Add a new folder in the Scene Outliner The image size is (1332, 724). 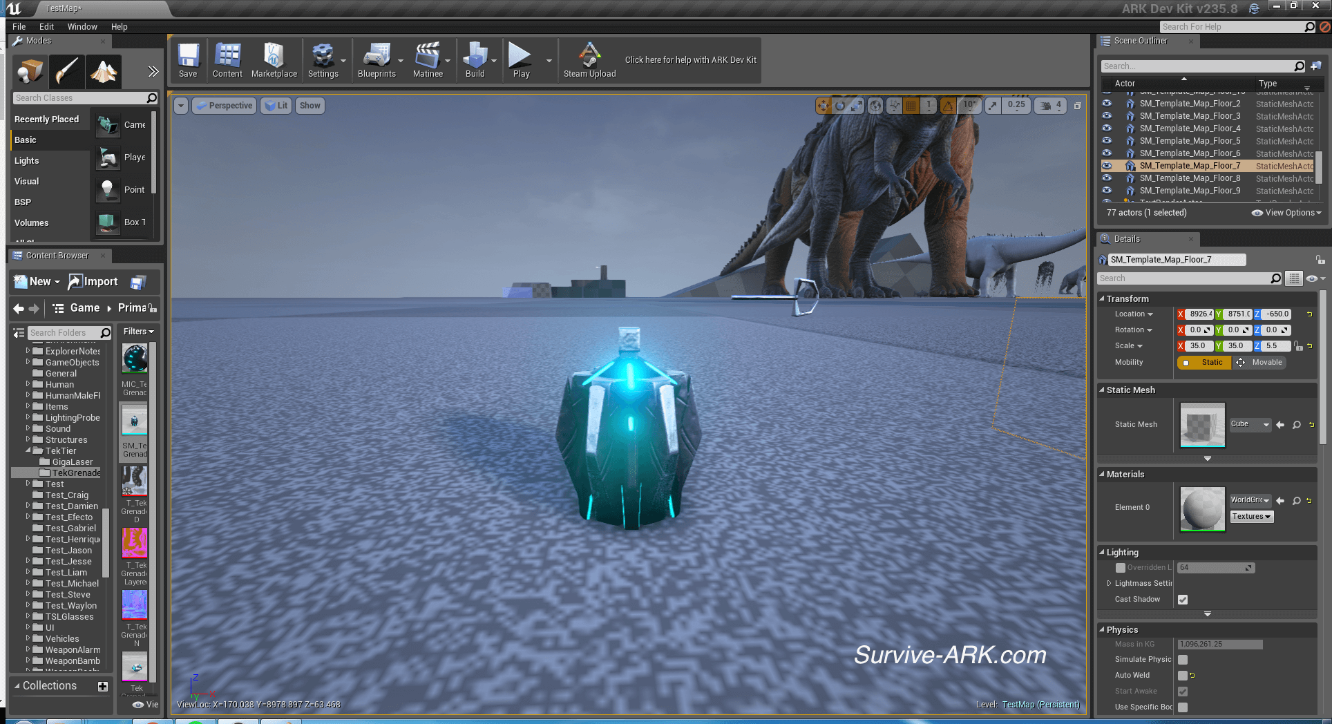tap(1315, 66)
